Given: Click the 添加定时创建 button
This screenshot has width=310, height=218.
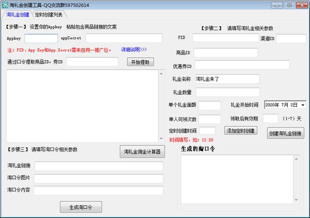Looking at the screenshot, I should [240, 131].
